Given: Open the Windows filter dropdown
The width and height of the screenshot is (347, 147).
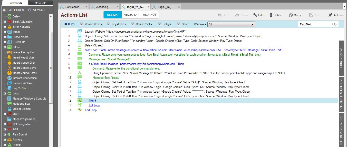Looking at the screenshot, I should 231,24.
